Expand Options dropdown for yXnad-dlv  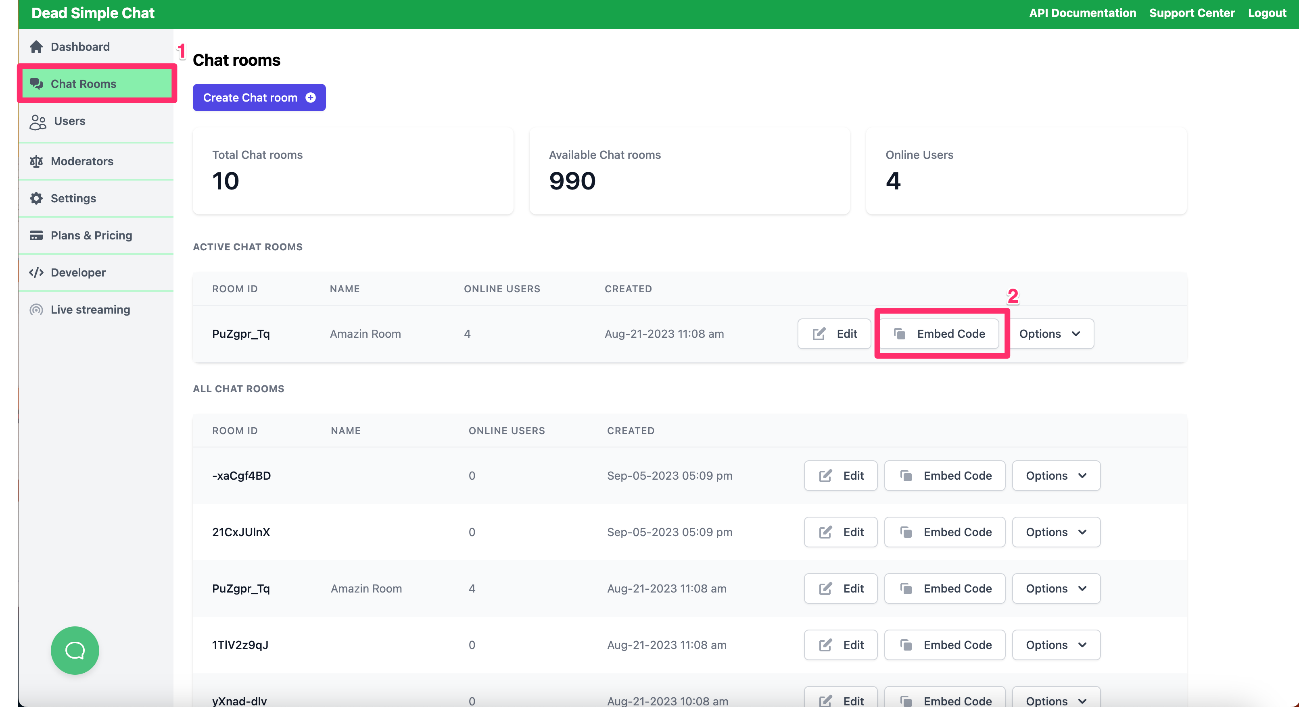1056,697
